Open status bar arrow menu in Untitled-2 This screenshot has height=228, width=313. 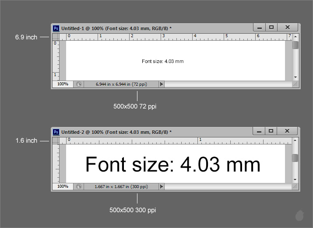pyautogui.click(x=162, y=186)
